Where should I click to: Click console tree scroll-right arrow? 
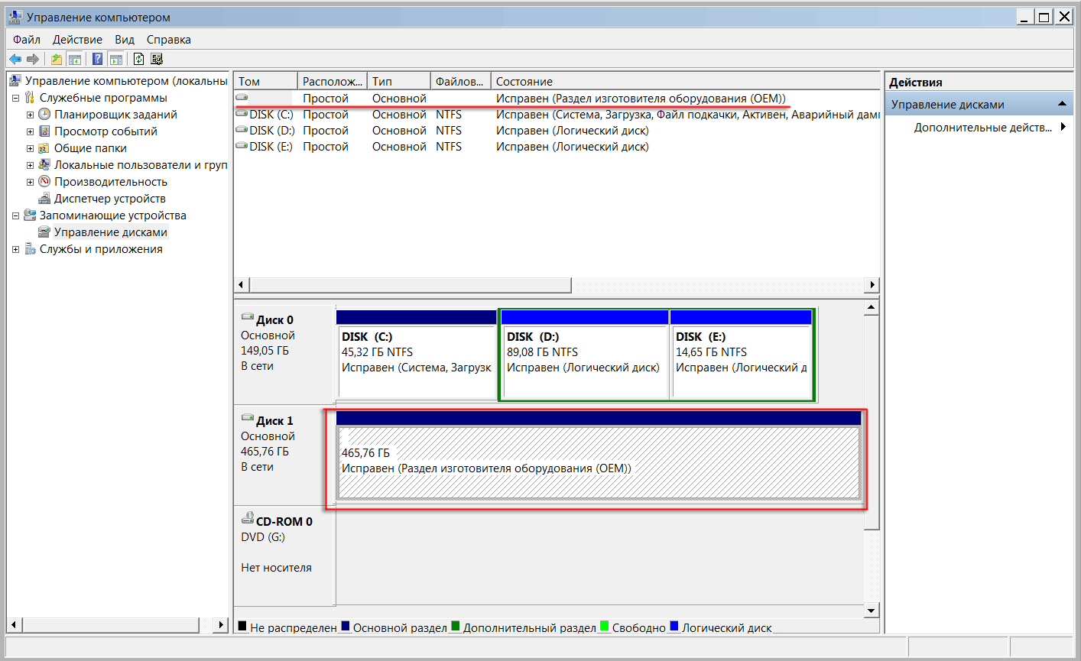[x=221, y=625]
